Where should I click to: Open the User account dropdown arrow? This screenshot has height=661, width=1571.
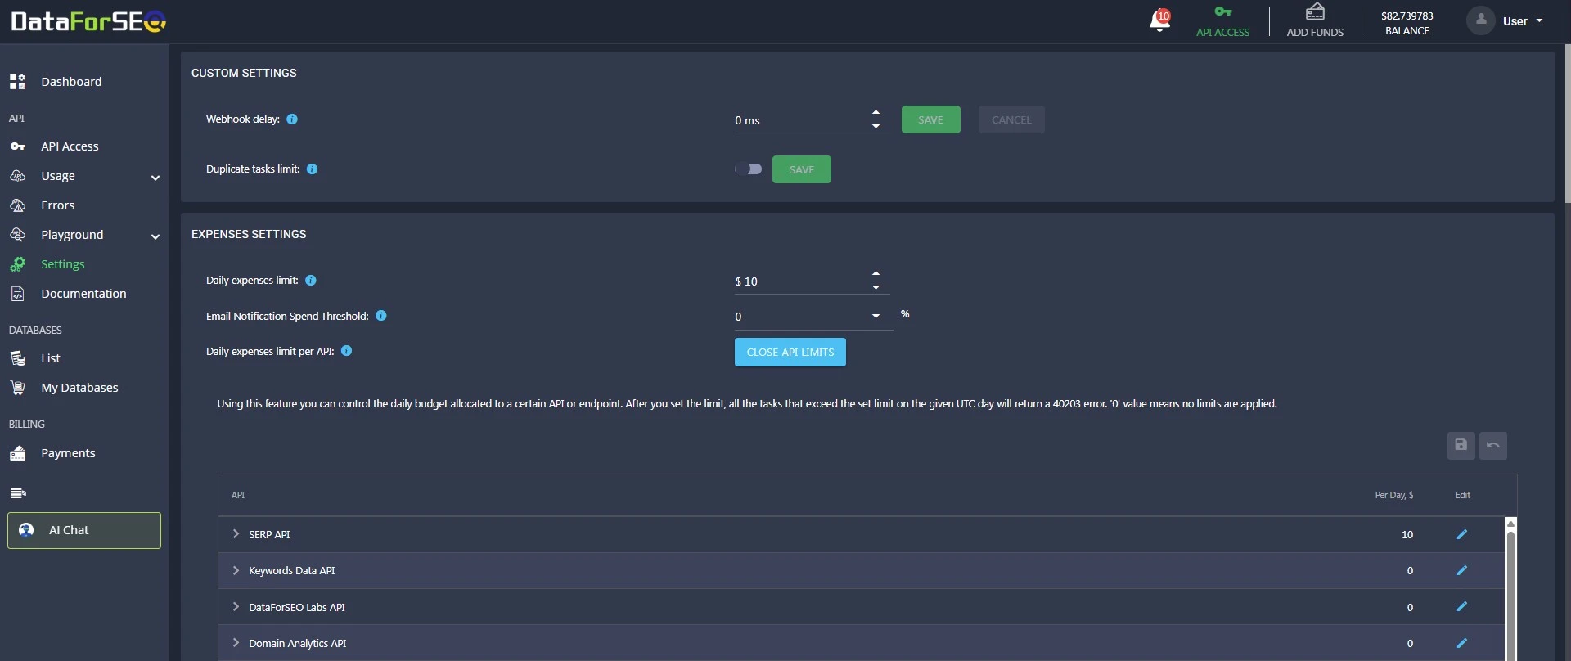pyautogui.click(x=1539, y=20)
